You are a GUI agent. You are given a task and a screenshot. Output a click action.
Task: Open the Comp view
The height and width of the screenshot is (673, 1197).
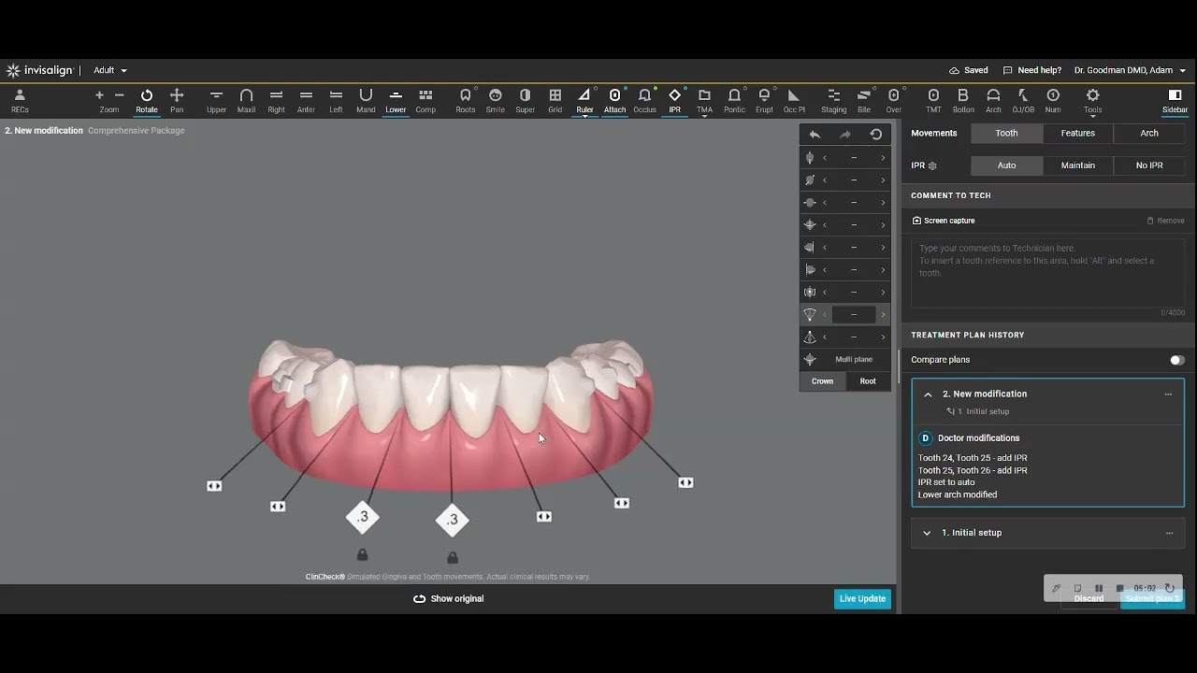click(425, 101)
